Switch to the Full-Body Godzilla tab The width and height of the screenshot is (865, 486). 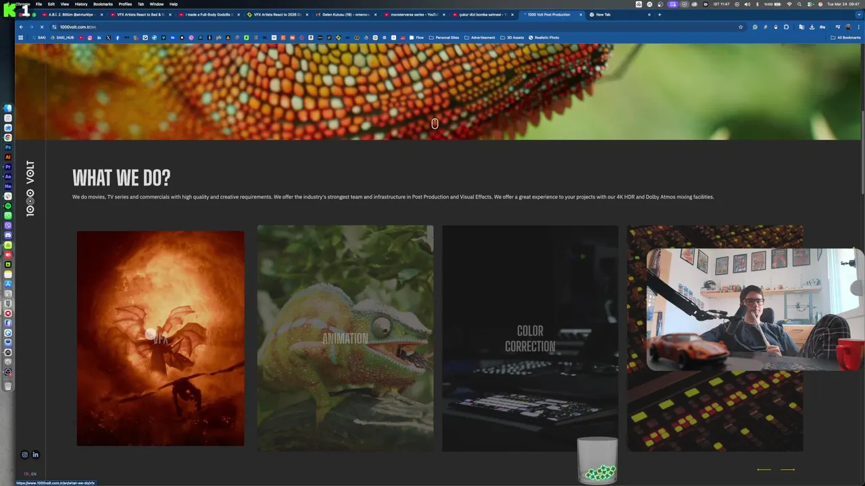pos(209,14)
